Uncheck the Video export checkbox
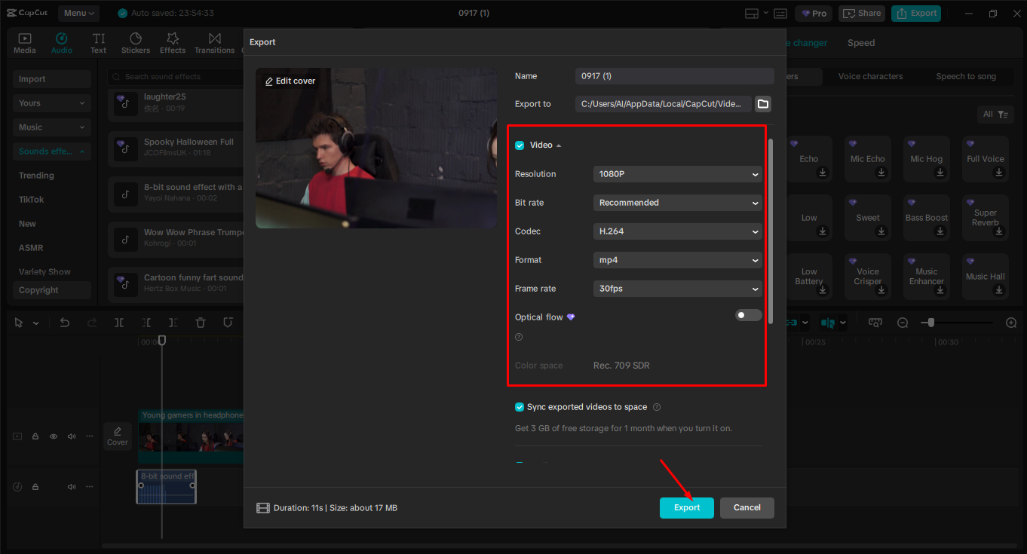 pos(520,145)
